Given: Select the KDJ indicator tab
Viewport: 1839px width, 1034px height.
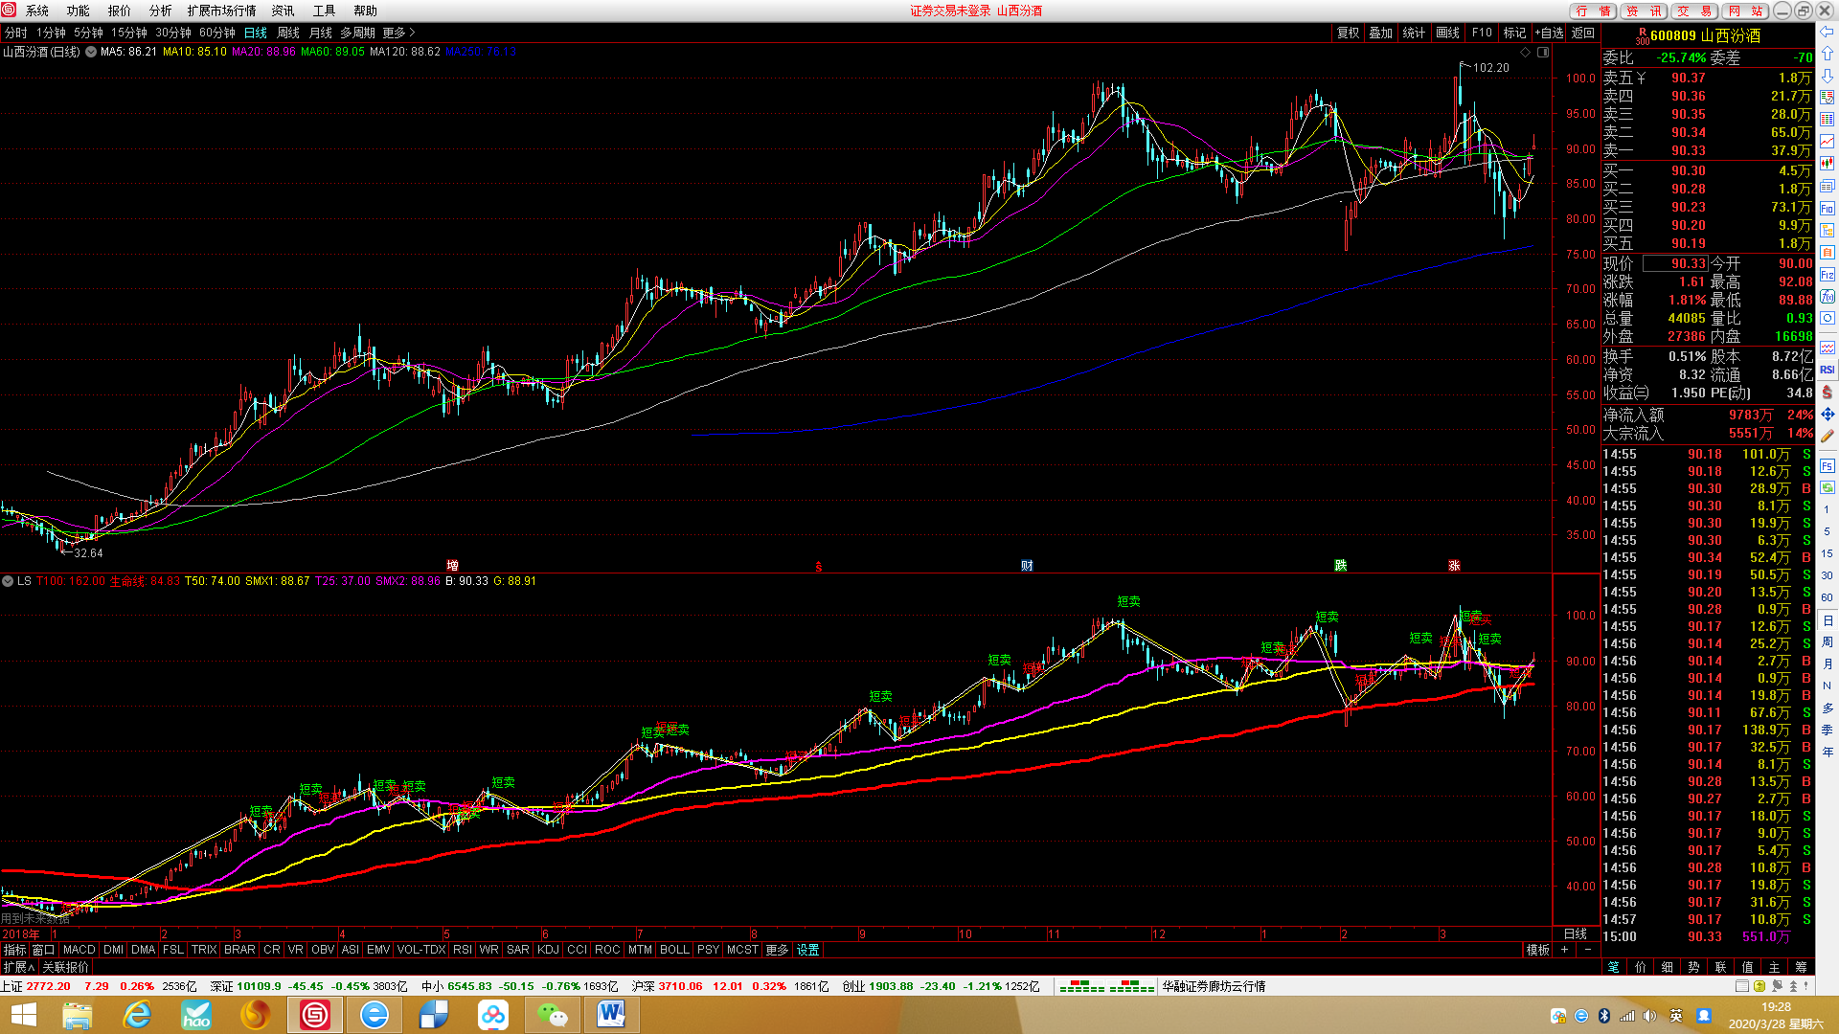Looking at the screenshot, I should click(x=548, y=950).
